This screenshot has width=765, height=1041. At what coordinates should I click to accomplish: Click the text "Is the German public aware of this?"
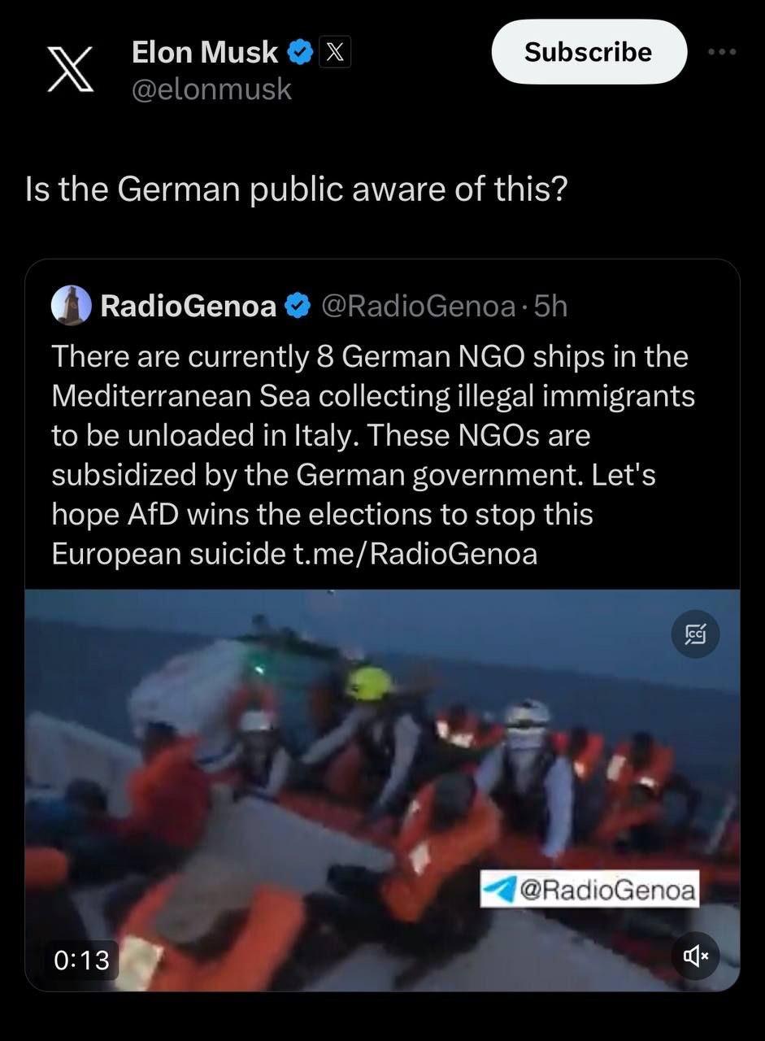click(x=297, y=189)
